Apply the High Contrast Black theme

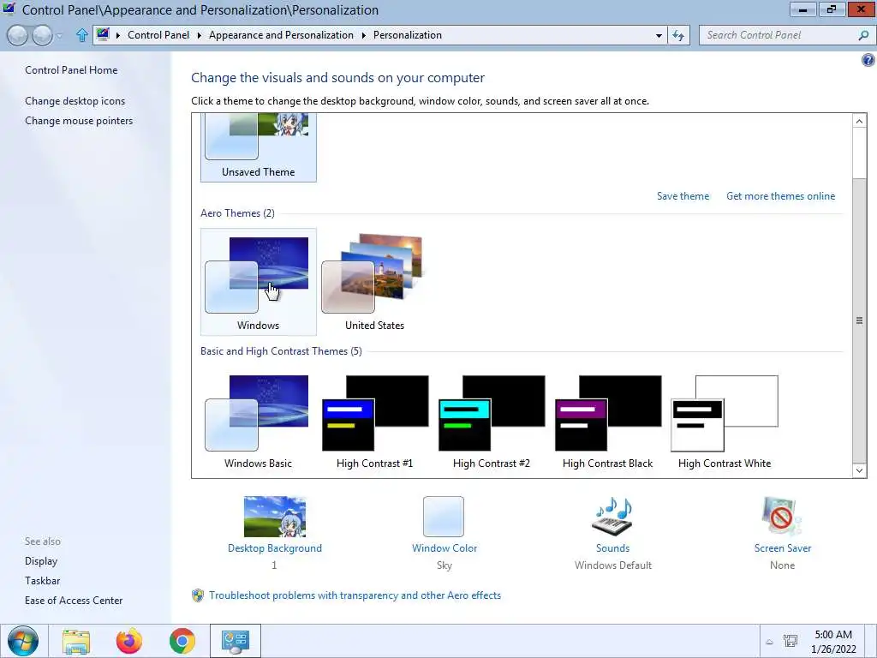tap(607, 422)
